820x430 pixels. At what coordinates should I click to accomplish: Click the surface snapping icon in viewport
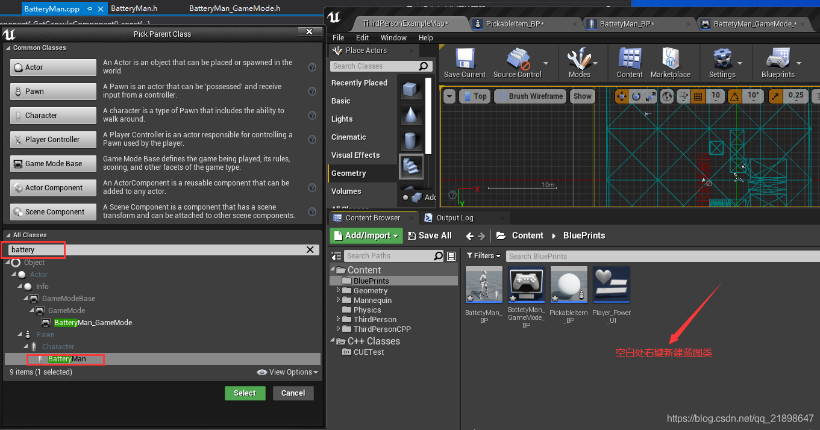point(683,96)
